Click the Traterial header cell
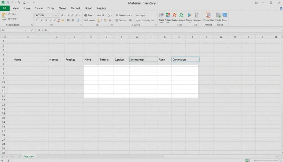The image size is (283, 162). [x=106, y=60]
